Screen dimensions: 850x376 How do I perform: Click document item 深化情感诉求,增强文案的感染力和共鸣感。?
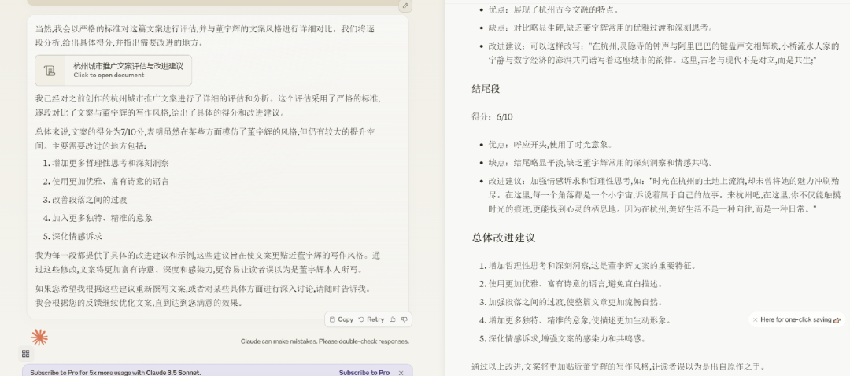[567, 338]
